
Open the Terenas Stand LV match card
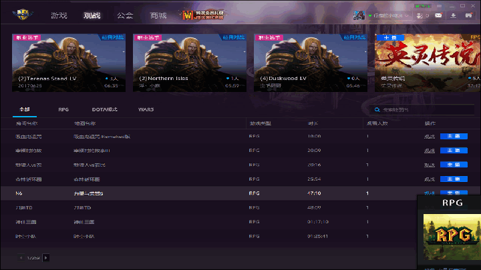click(69, 63)
